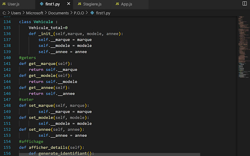The width and height of the screenshot is (250, 156).
Task: Close the first1.py tab
Action: 68,4
